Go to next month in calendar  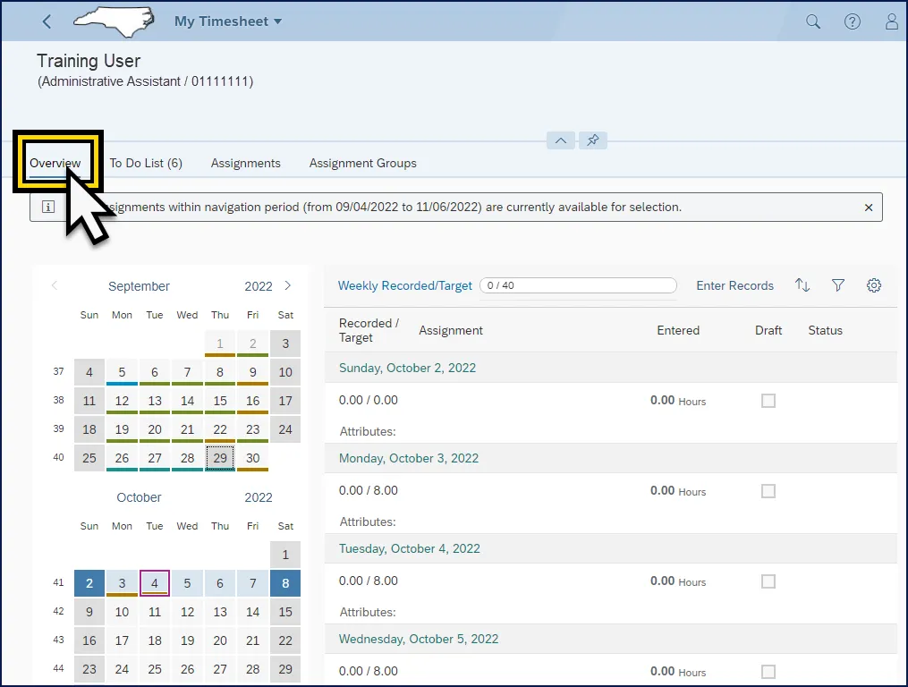[x=287, y=286]
